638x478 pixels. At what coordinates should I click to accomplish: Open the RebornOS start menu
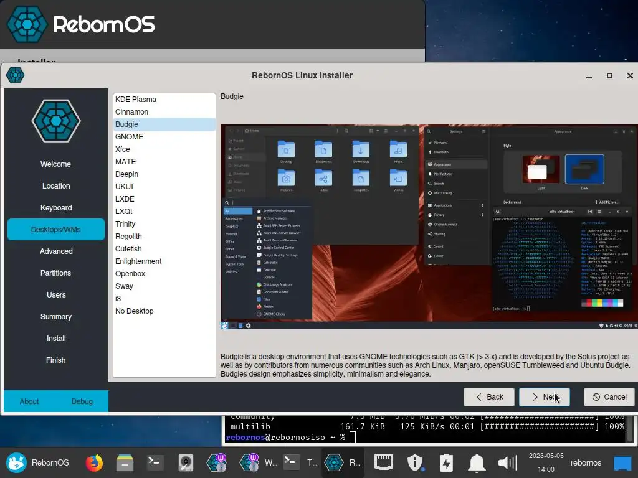(37, 462)
